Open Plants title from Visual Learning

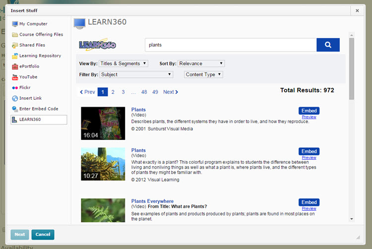[138, 150]
